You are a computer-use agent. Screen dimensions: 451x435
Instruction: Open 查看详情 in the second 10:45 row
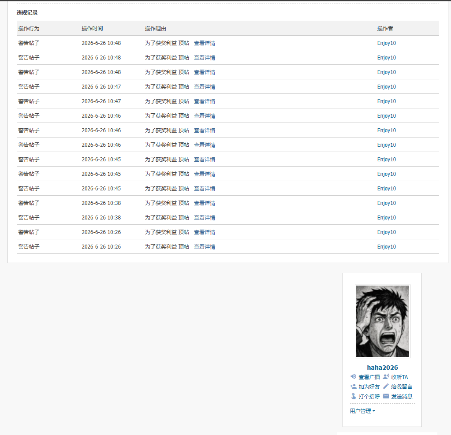(205, 174)
